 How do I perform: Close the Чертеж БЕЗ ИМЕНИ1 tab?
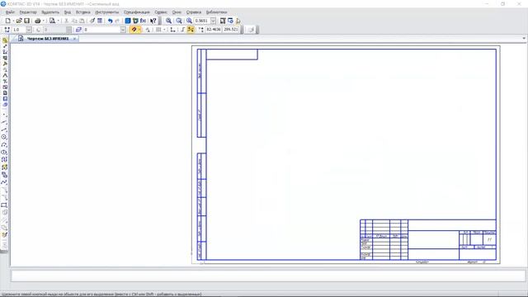pyautogui.click(x=75, y=39)
